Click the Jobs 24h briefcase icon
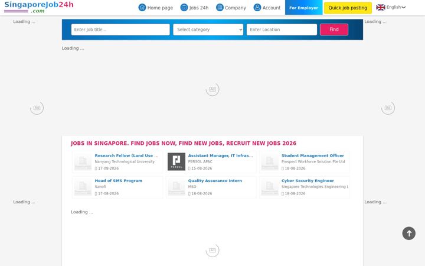Image resolution: width=425 pixels, height=266 pixels. 184,7
